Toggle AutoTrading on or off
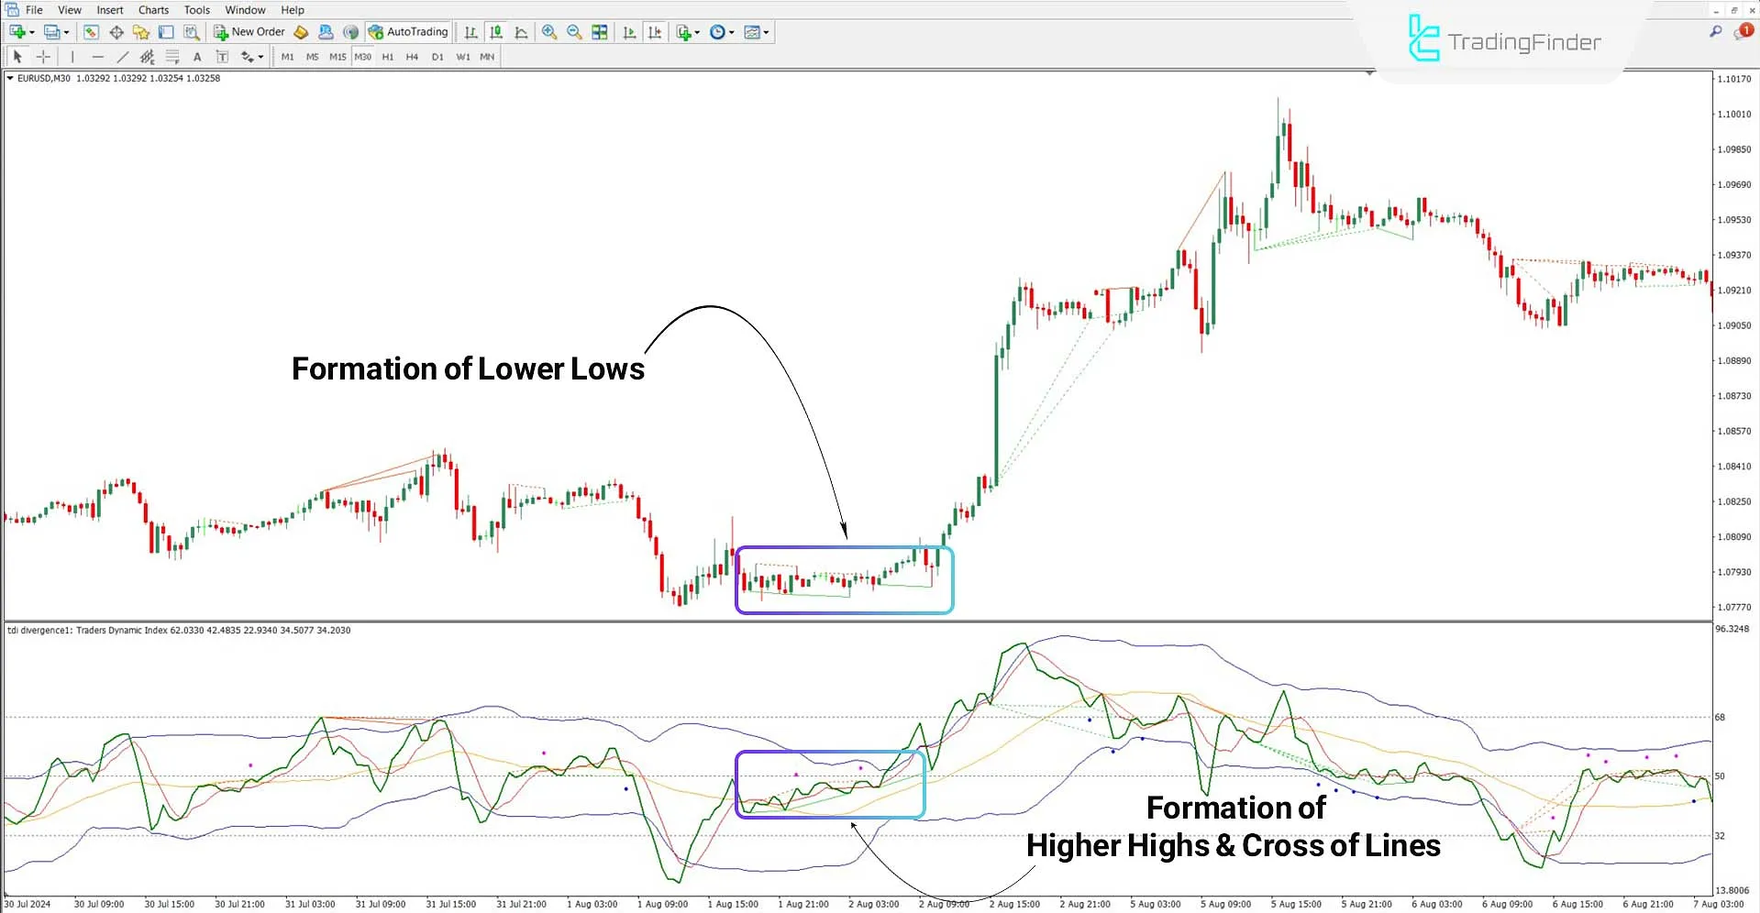 [x=407, y=31]
